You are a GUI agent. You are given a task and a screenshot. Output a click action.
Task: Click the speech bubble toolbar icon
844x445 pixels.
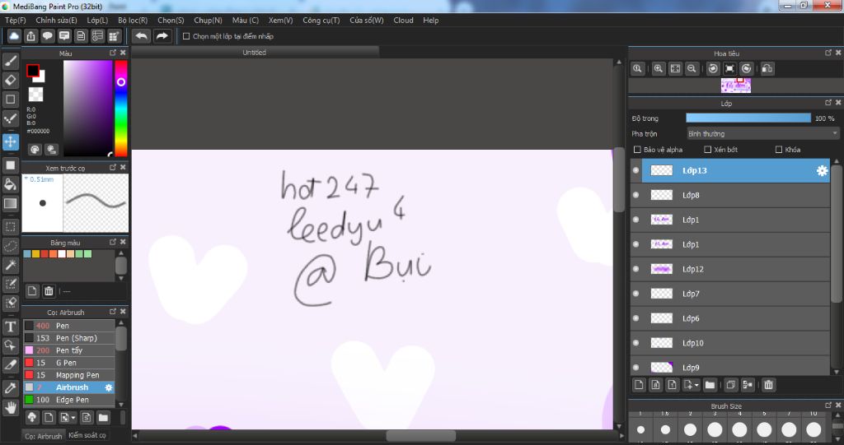coord(47,36)
